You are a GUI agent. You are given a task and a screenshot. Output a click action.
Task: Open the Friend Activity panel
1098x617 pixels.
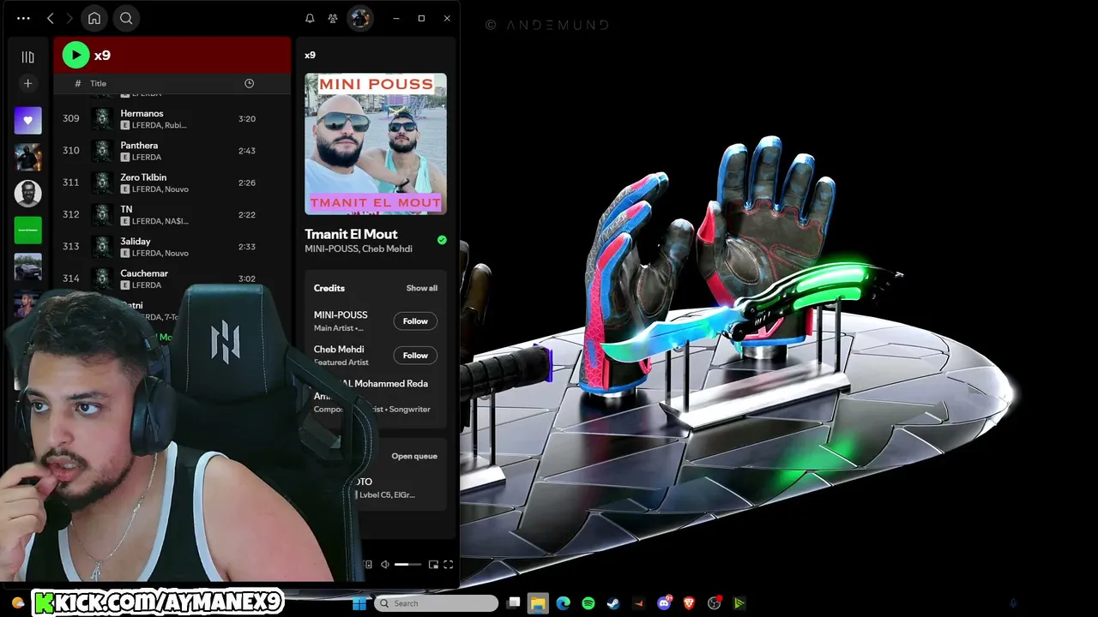333,18
